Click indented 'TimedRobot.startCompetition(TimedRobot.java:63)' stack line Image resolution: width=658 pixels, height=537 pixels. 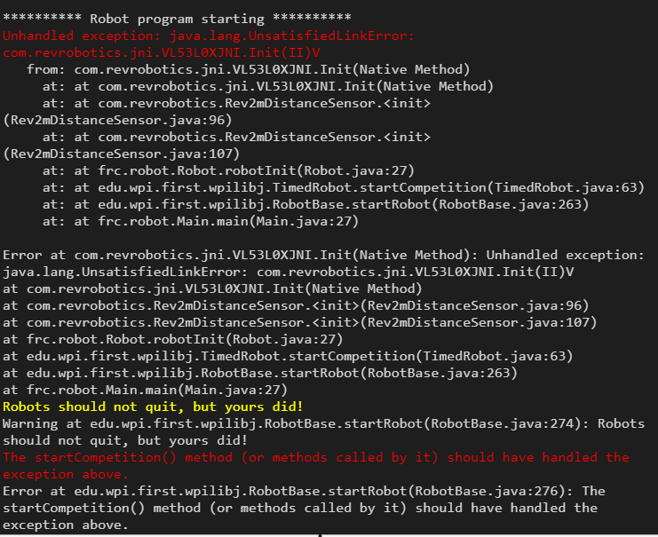[x=344, y=187]
